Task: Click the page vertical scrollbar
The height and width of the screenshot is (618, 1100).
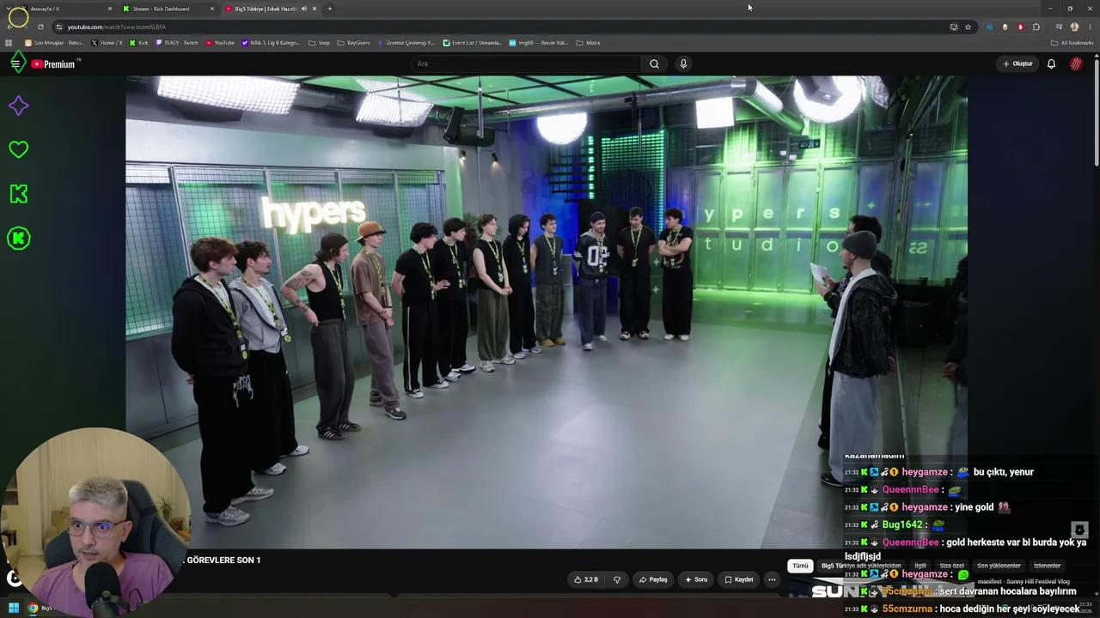Action: point(1097,112)
